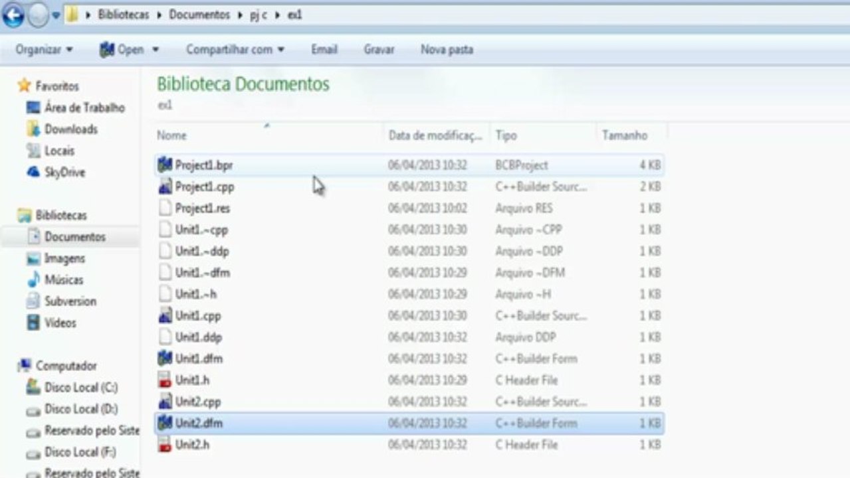This screenshot has width=850, height=478.
Task: Select Subversion in navigation pane
Action: click(x=70, y=301)
